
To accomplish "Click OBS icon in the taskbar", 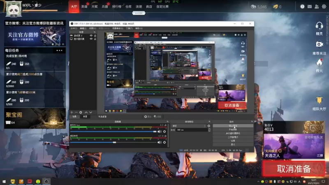I will point(46,181).
